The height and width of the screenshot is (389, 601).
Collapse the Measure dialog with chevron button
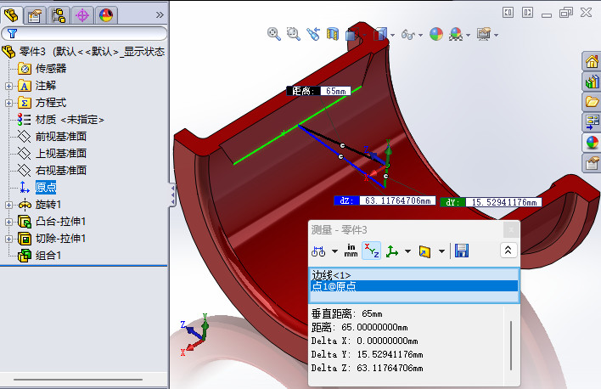tap(508, 251)
